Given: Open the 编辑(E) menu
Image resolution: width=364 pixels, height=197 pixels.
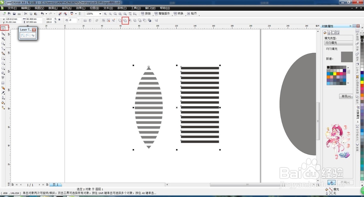Looking at the screenshot, I should point(25,8).
